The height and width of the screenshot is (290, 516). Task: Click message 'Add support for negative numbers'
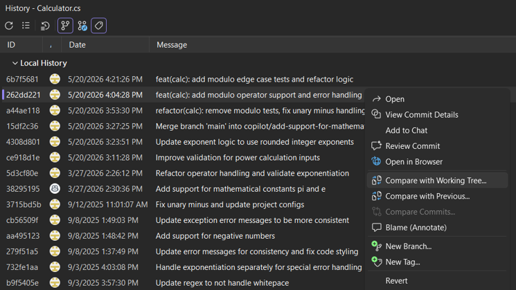[215, 236]
